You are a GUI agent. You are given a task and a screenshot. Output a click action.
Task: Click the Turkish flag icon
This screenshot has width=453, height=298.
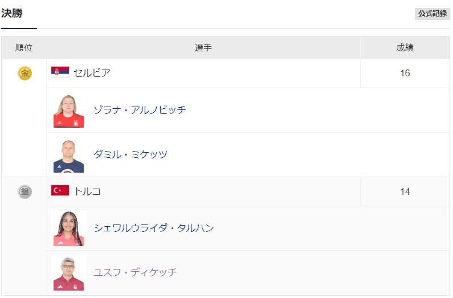(x=60, y=191)
